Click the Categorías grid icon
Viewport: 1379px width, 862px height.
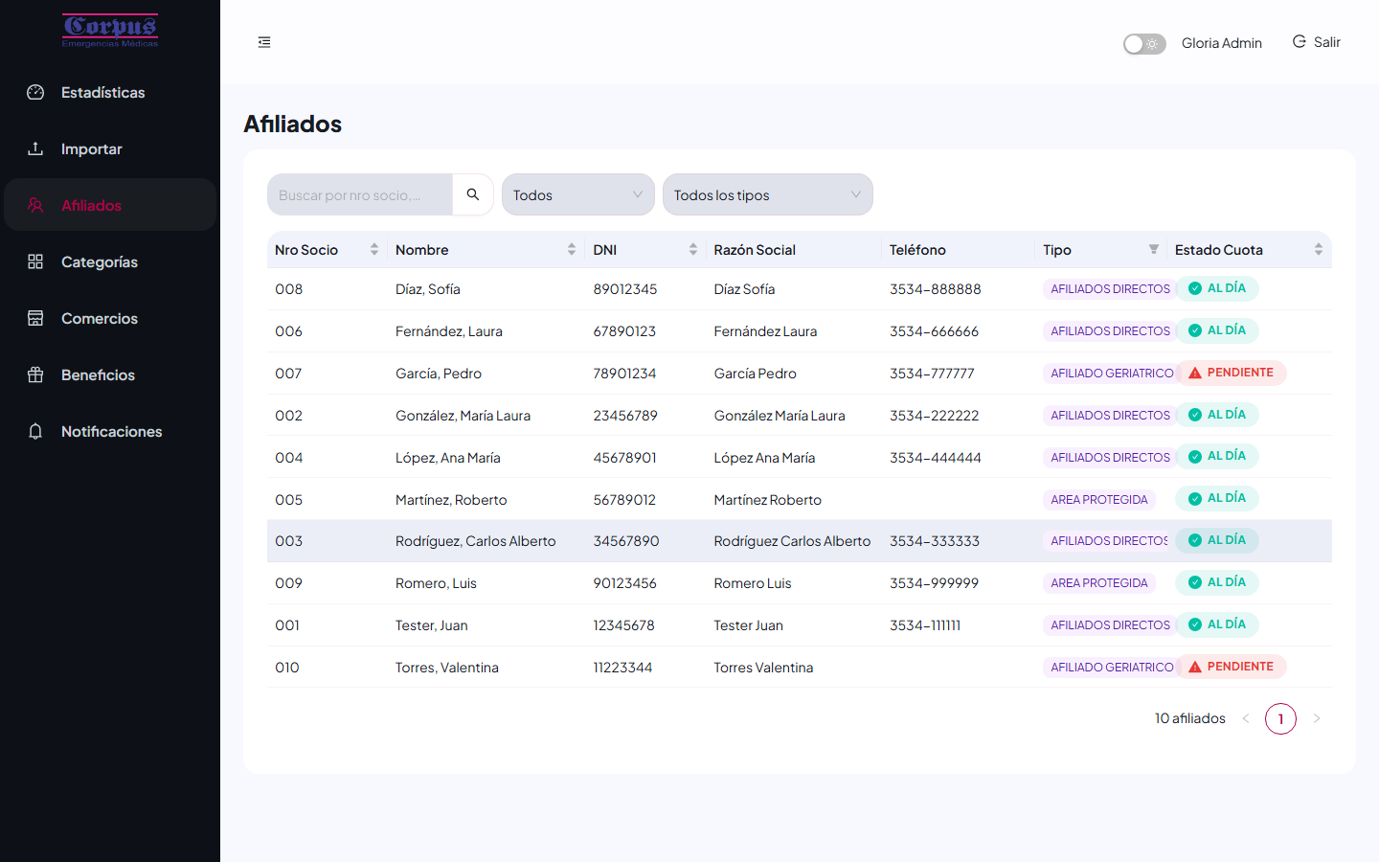pos(35,261)
